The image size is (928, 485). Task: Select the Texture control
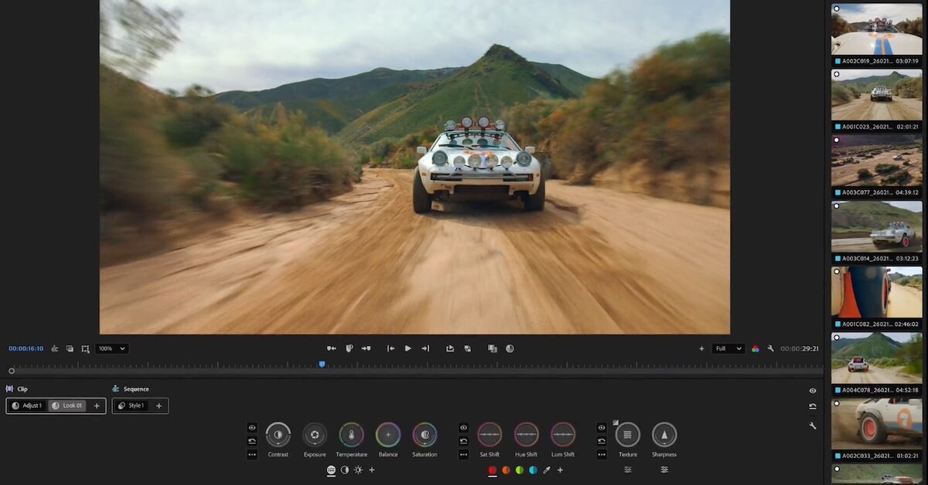click(x=627, y=434)
